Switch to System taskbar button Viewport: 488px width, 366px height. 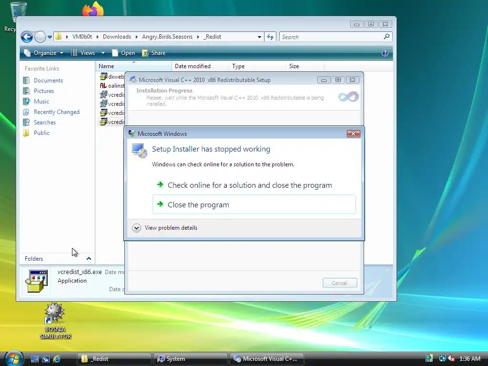click(x=190, y=359)
